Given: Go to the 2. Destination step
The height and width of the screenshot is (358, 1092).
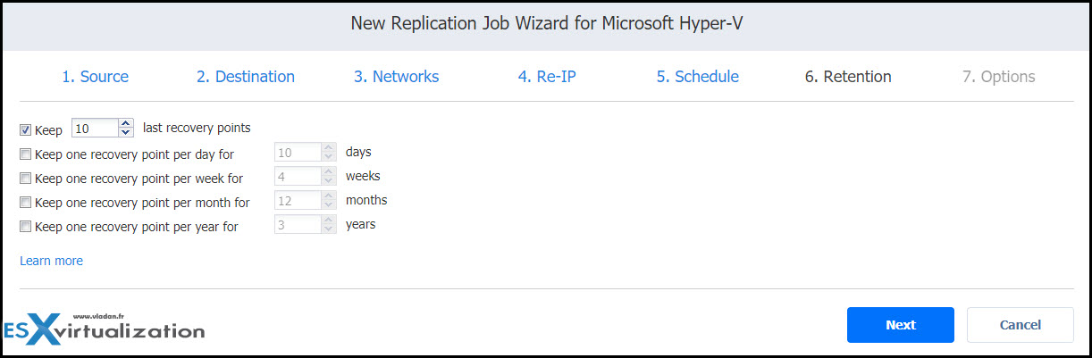Looking at the screenshot, I should pyautogui.click(x=246, y=77).
